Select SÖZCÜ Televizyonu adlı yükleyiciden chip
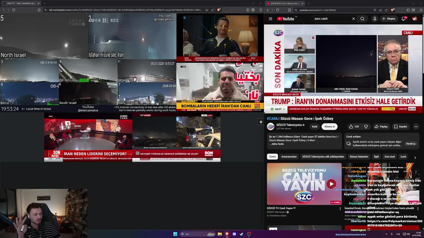424x238 pixels. click(323, 157)
